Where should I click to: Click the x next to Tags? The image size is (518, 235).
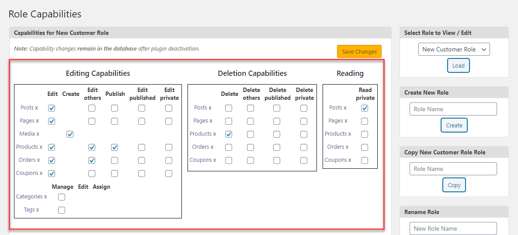point(38,210)
